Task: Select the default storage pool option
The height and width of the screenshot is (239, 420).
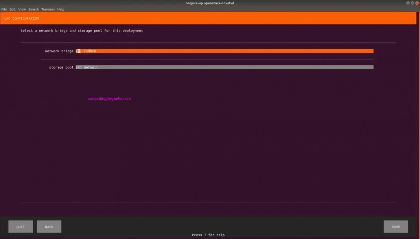Action: point(91,67)
